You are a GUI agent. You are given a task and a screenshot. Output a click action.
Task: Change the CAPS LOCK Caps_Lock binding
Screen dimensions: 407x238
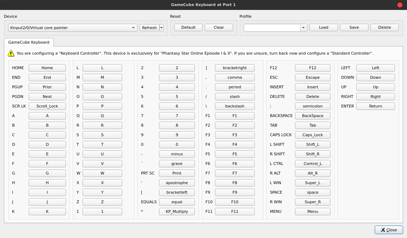(x=312, y=135)
